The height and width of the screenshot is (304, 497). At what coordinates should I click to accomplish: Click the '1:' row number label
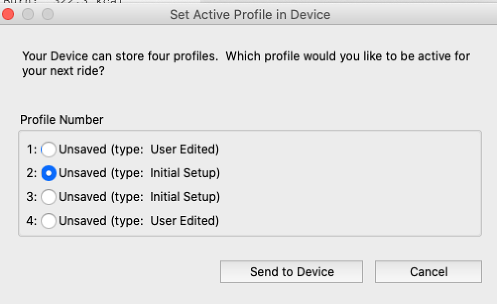pos(31,149)
